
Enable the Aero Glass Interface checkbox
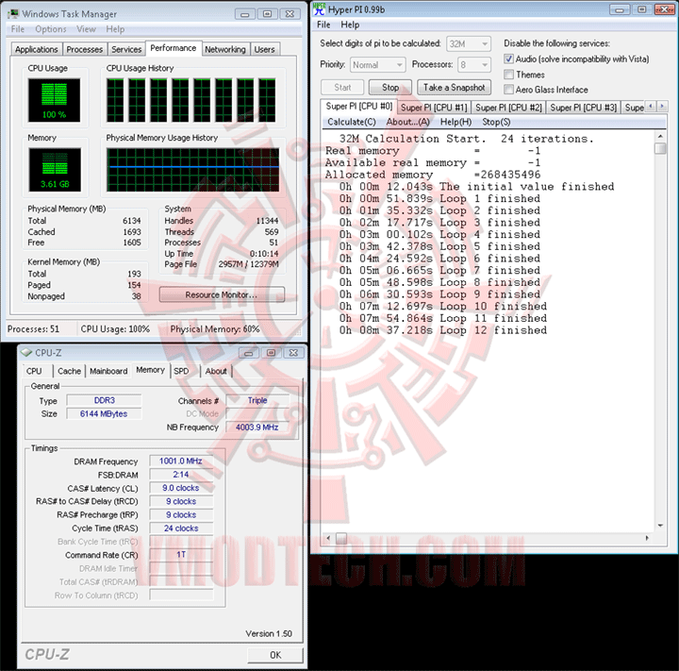[x=509, y=90]
